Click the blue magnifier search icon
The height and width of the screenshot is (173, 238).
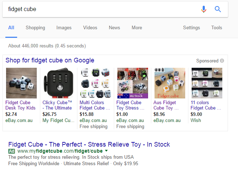218,9
